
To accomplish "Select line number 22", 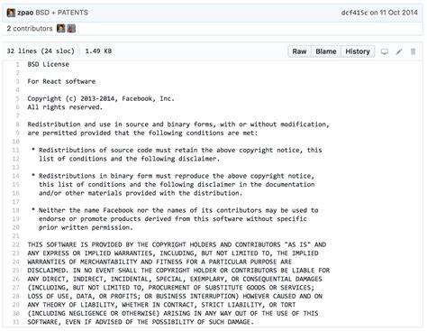I will [15, 244].
